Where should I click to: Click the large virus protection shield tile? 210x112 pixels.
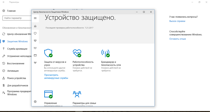pyautogui.click(x=48, y=53)
